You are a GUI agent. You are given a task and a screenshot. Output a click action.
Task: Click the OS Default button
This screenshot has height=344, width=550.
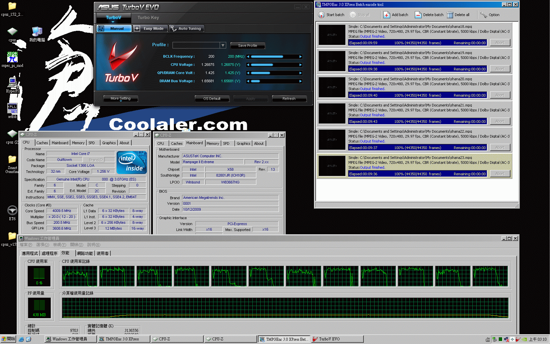[x=212, y=99]
